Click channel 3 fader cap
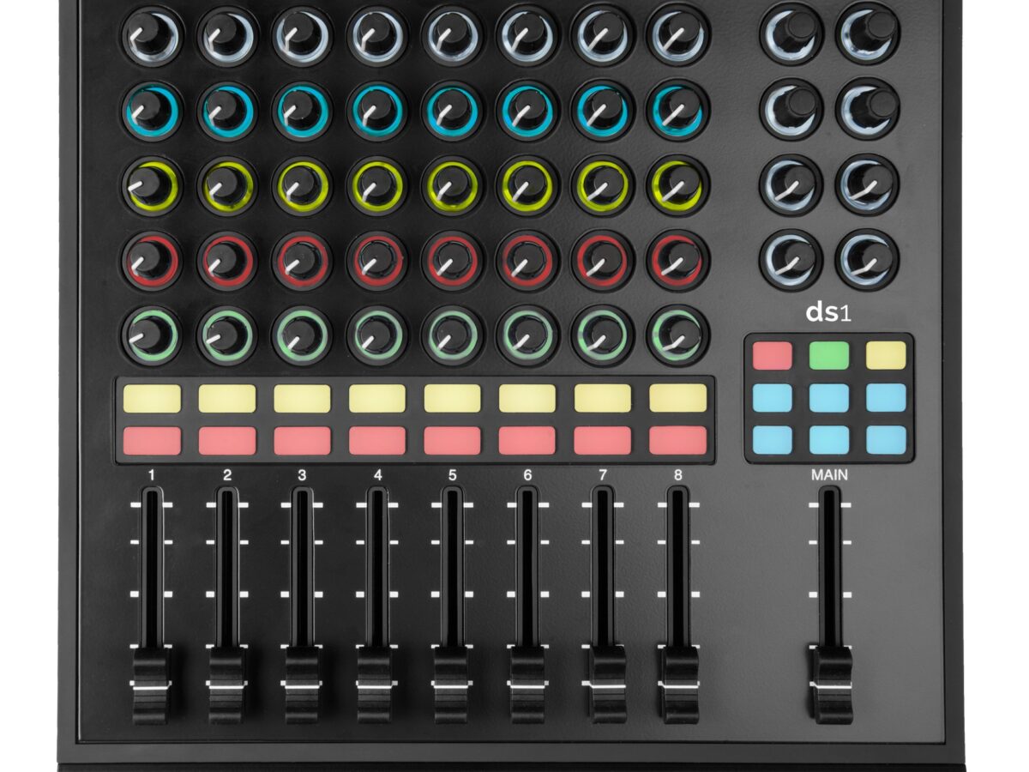This screenshot has height=772, width=1029. (302, 685)
